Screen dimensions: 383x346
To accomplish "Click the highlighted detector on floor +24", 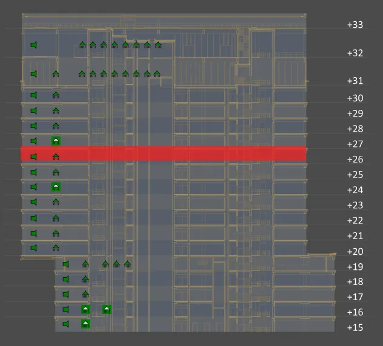I will 56,187.
